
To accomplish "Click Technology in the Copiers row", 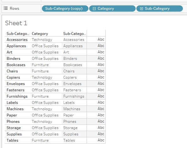I will click(x=42, y=77).
